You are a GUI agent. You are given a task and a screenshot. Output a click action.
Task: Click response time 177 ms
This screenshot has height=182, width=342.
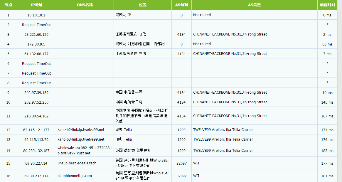point(327,163)
